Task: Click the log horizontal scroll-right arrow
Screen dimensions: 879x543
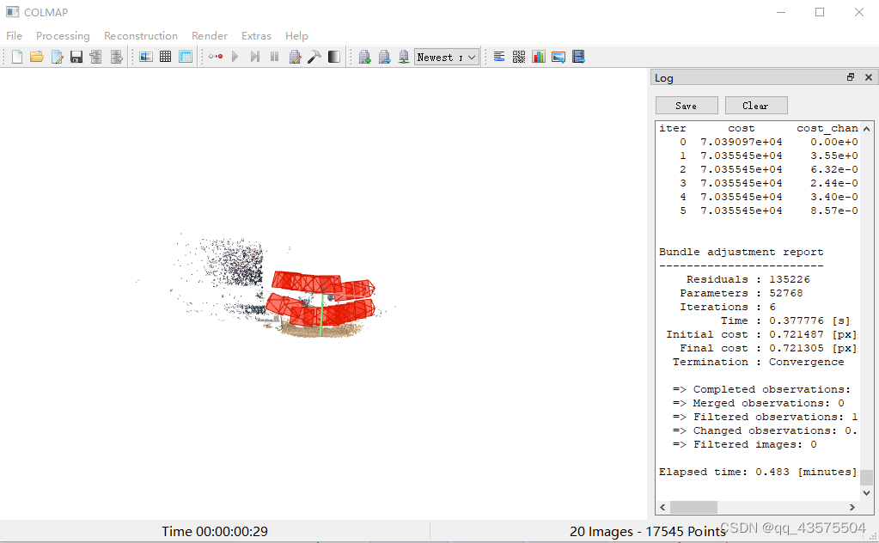Action: point(852,507)
